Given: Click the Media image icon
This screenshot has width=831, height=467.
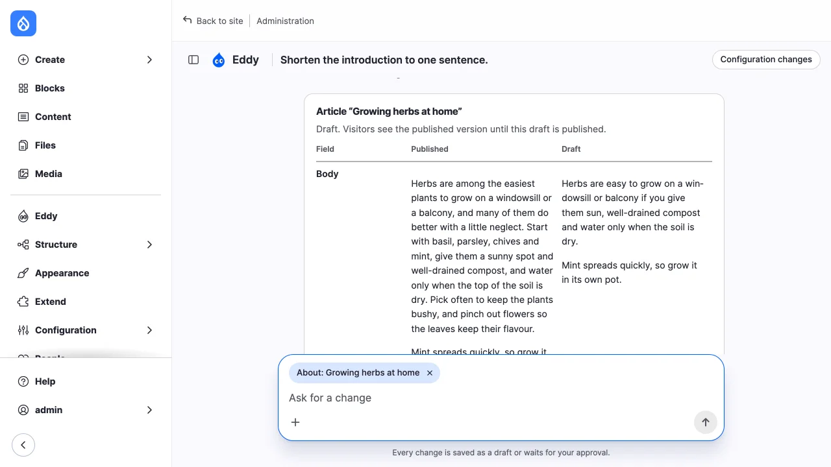Looking at the screenshot, I should pyautogui.click(x=23, y=174).
